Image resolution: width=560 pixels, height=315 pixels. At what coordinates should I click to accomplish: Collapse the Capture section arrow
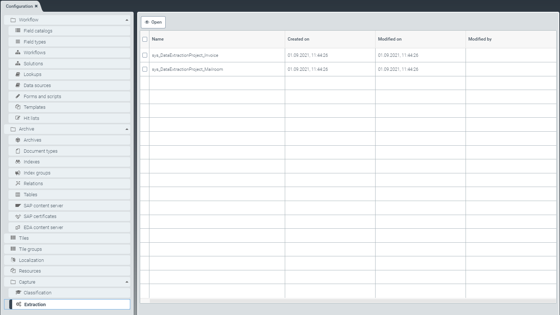[127, 282]
